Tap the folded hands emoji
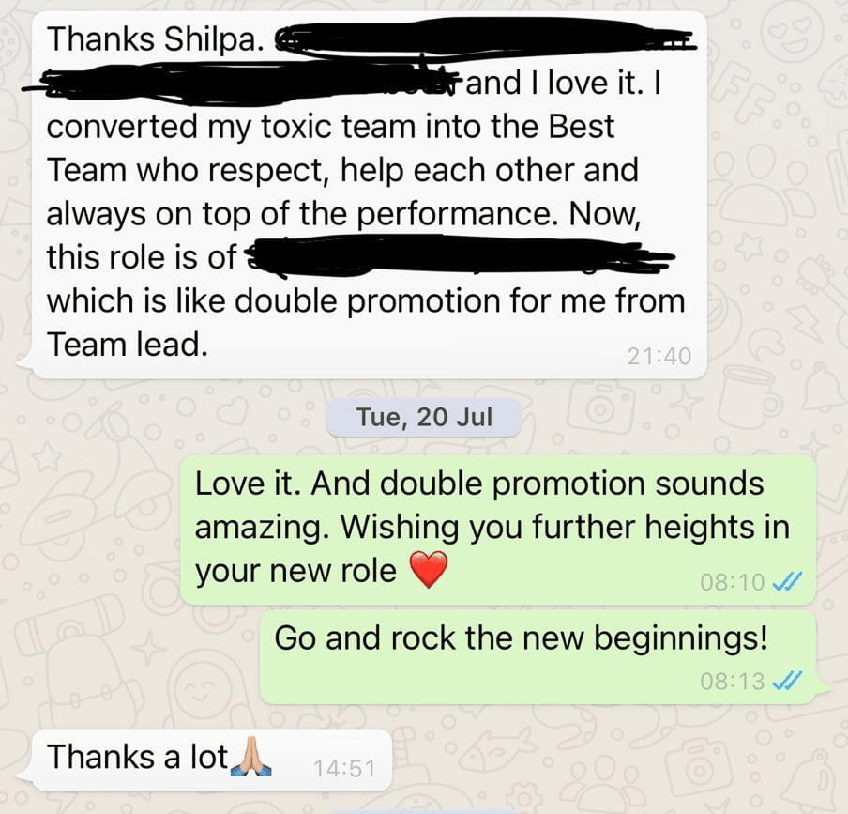Image resolution: width=848 pixels, height=814 pixels. [x=251, y=757]
